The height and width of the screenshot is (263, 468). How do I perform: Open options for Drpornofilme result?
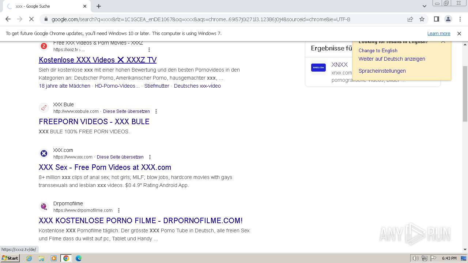(119, 210)
